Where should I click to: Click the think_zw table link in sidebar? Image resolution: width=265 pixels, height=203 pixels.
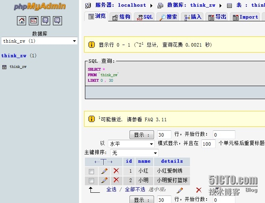(18, 67)
